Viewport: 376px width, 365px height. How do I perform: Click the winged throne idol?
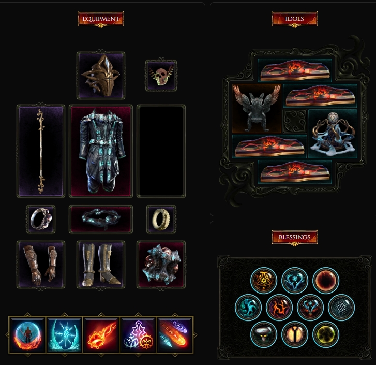[257, 109]
